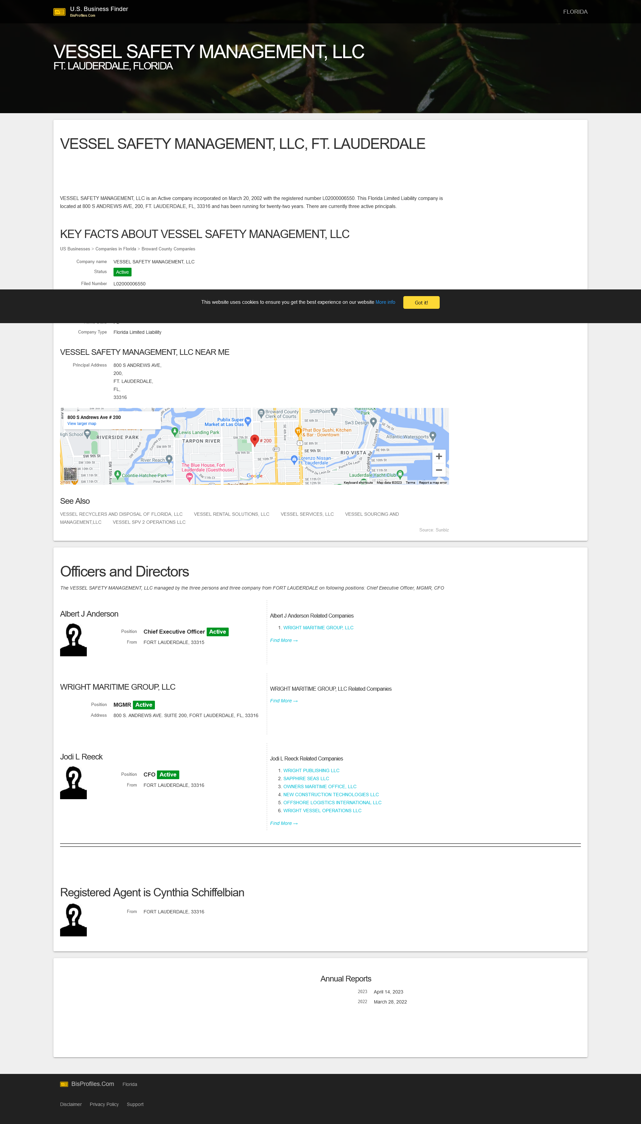Viewport: 641px width, 1124px height.
Task: Open WRIGHT VESSEL OPERATIONS LLC link
Action: [322, 810]
